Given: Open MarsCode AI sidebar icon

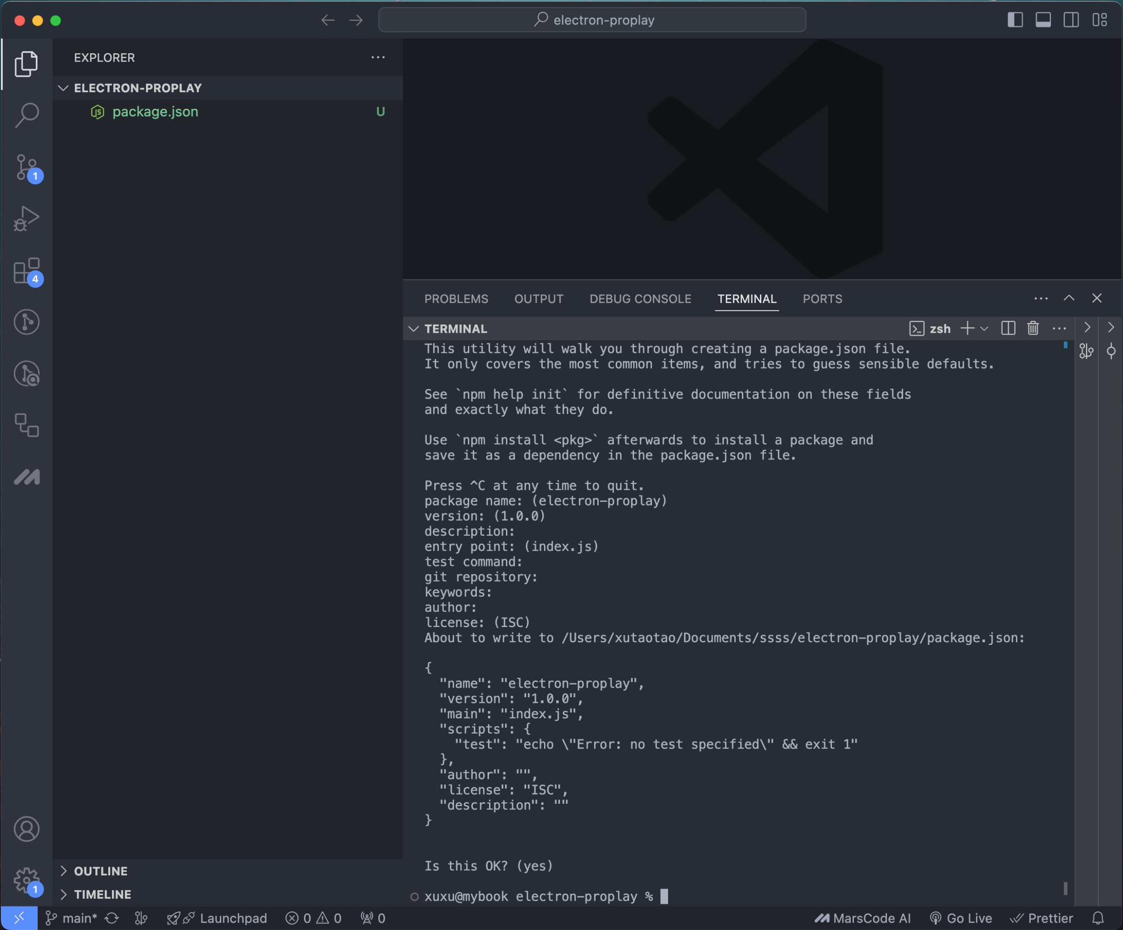Looking at the screenshot, I should coord(26,476).
